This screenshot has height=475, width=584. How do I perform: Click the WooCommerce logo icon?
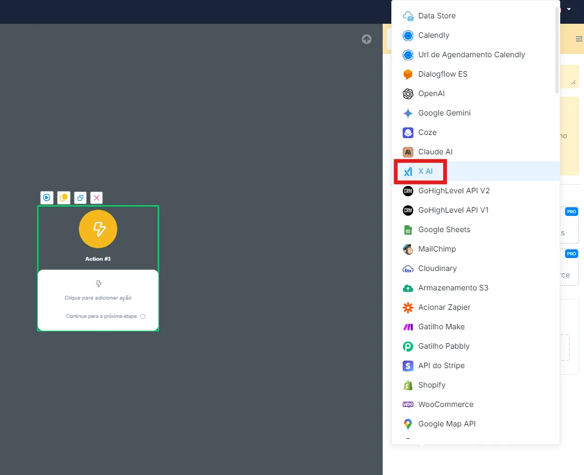click(x=408, y=405)
